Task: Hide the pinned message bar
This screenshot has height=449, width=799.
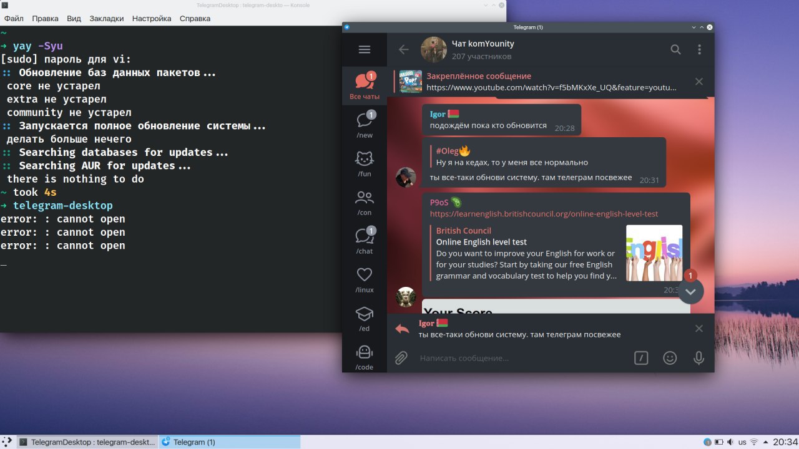Action: coord(699,82)
